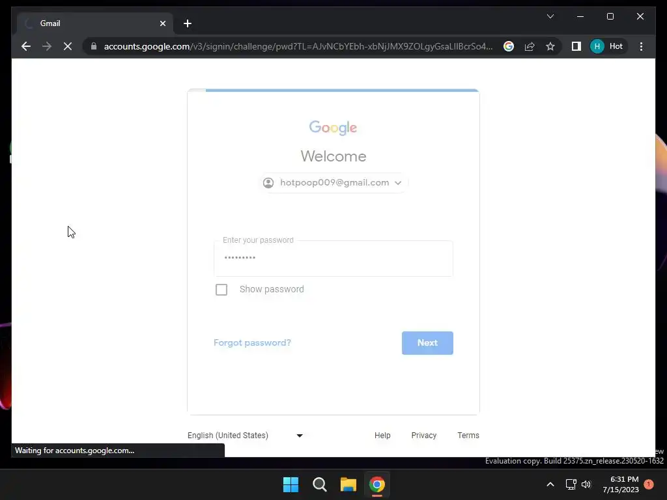The image size is (667, 500).
Task: Stop loading the page
Action: coord(68,46)
